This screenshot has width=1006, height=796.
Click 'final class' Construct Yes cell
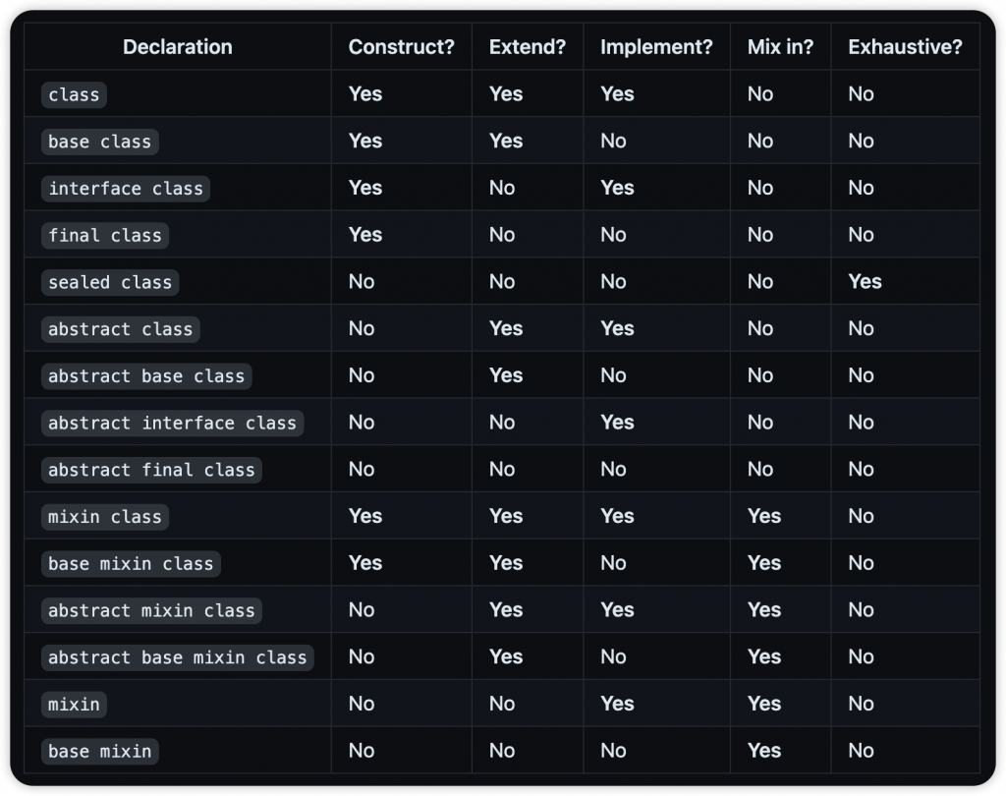tap(365, 235)
